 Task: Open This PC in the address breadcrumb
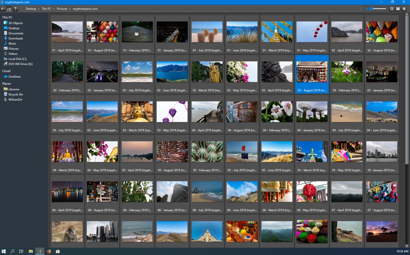pos(46,9)
